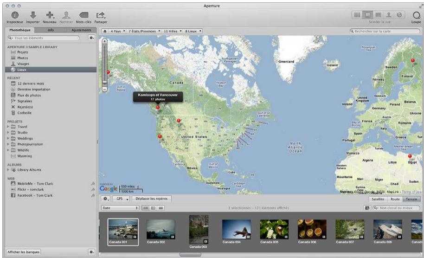424x258 pixels.
Task: Switch to the Info tab
Action: tap(51, 30)
